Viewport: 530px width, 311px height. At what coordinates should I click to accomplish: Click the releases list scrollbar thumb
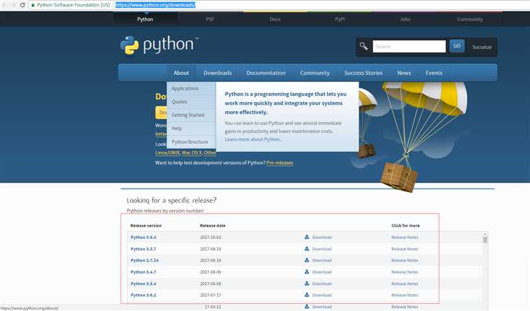(485, 240)
